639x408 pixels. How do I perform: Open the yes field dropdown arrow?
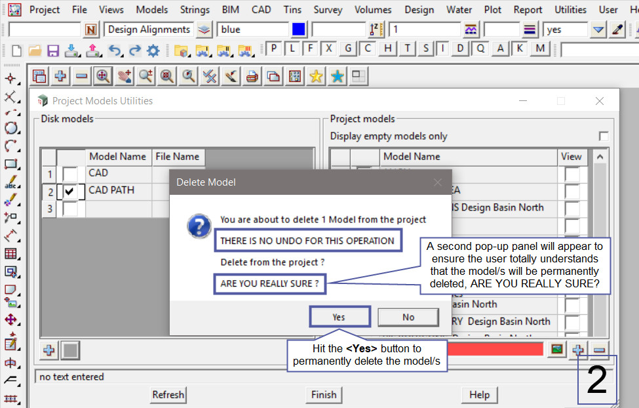(598, 30)
